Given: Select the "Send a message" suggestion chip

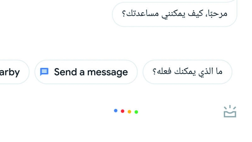Looking at the screenshot, I should tap(86, 72).
